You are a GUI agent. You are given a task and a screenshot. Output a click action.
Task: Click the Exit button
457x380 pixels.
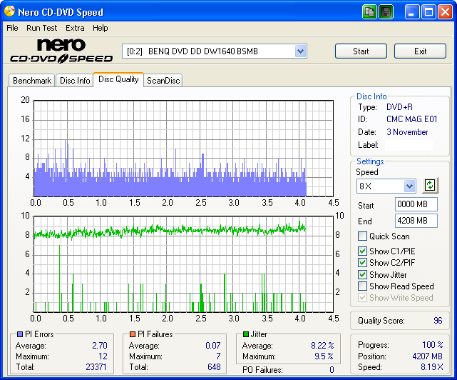click(420, 51)
